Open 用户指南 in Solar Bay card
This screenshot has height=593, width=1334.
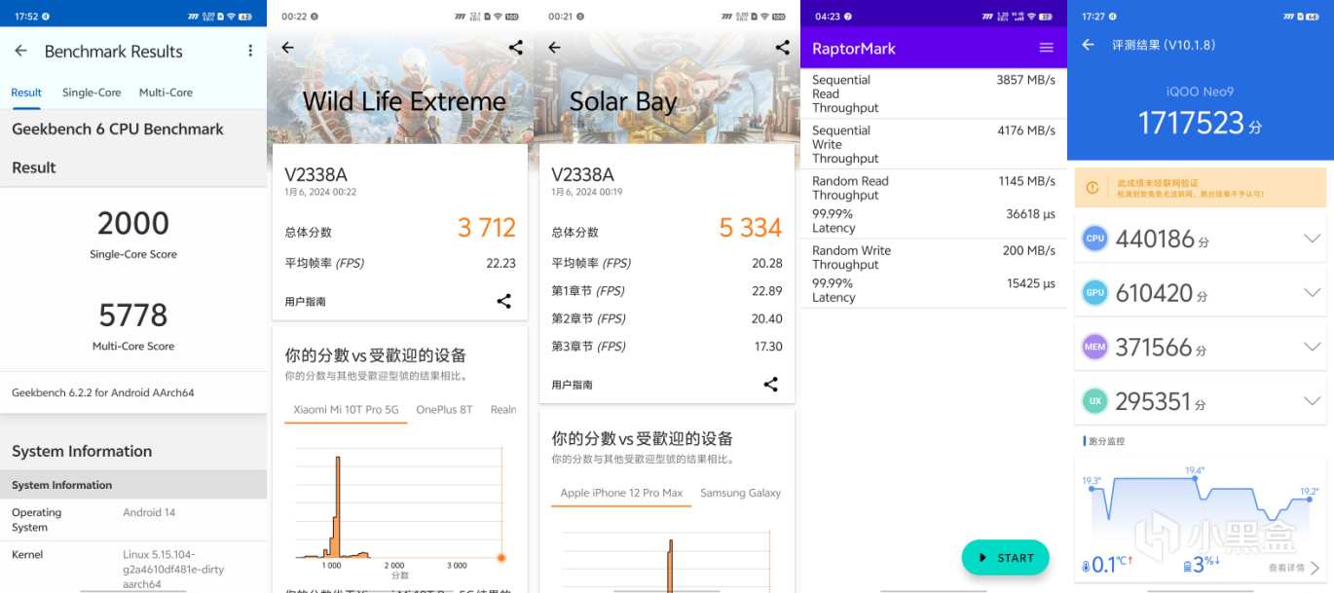(x=572, y=385)
